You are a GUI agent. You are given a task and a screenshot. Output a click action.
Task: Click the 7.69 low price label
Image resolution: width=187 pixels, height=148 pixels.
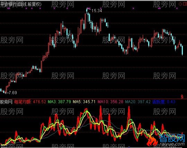[13, 93]
